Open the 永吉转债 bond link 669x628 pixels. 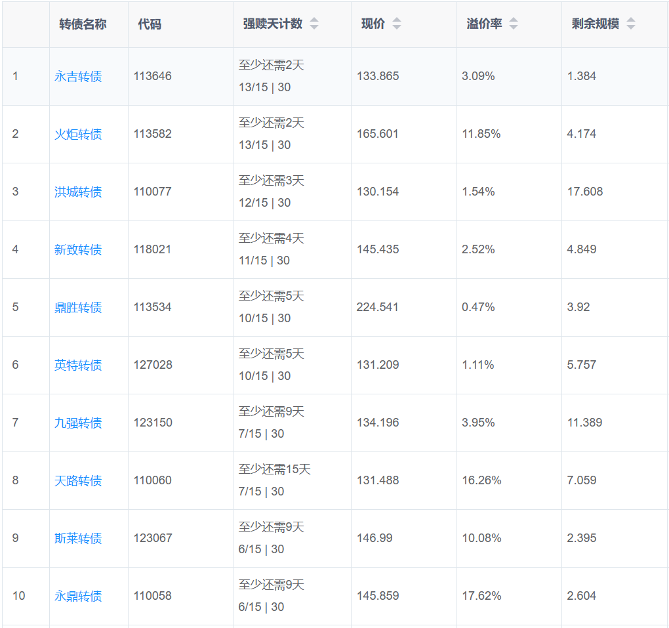(x=78, y=77)
